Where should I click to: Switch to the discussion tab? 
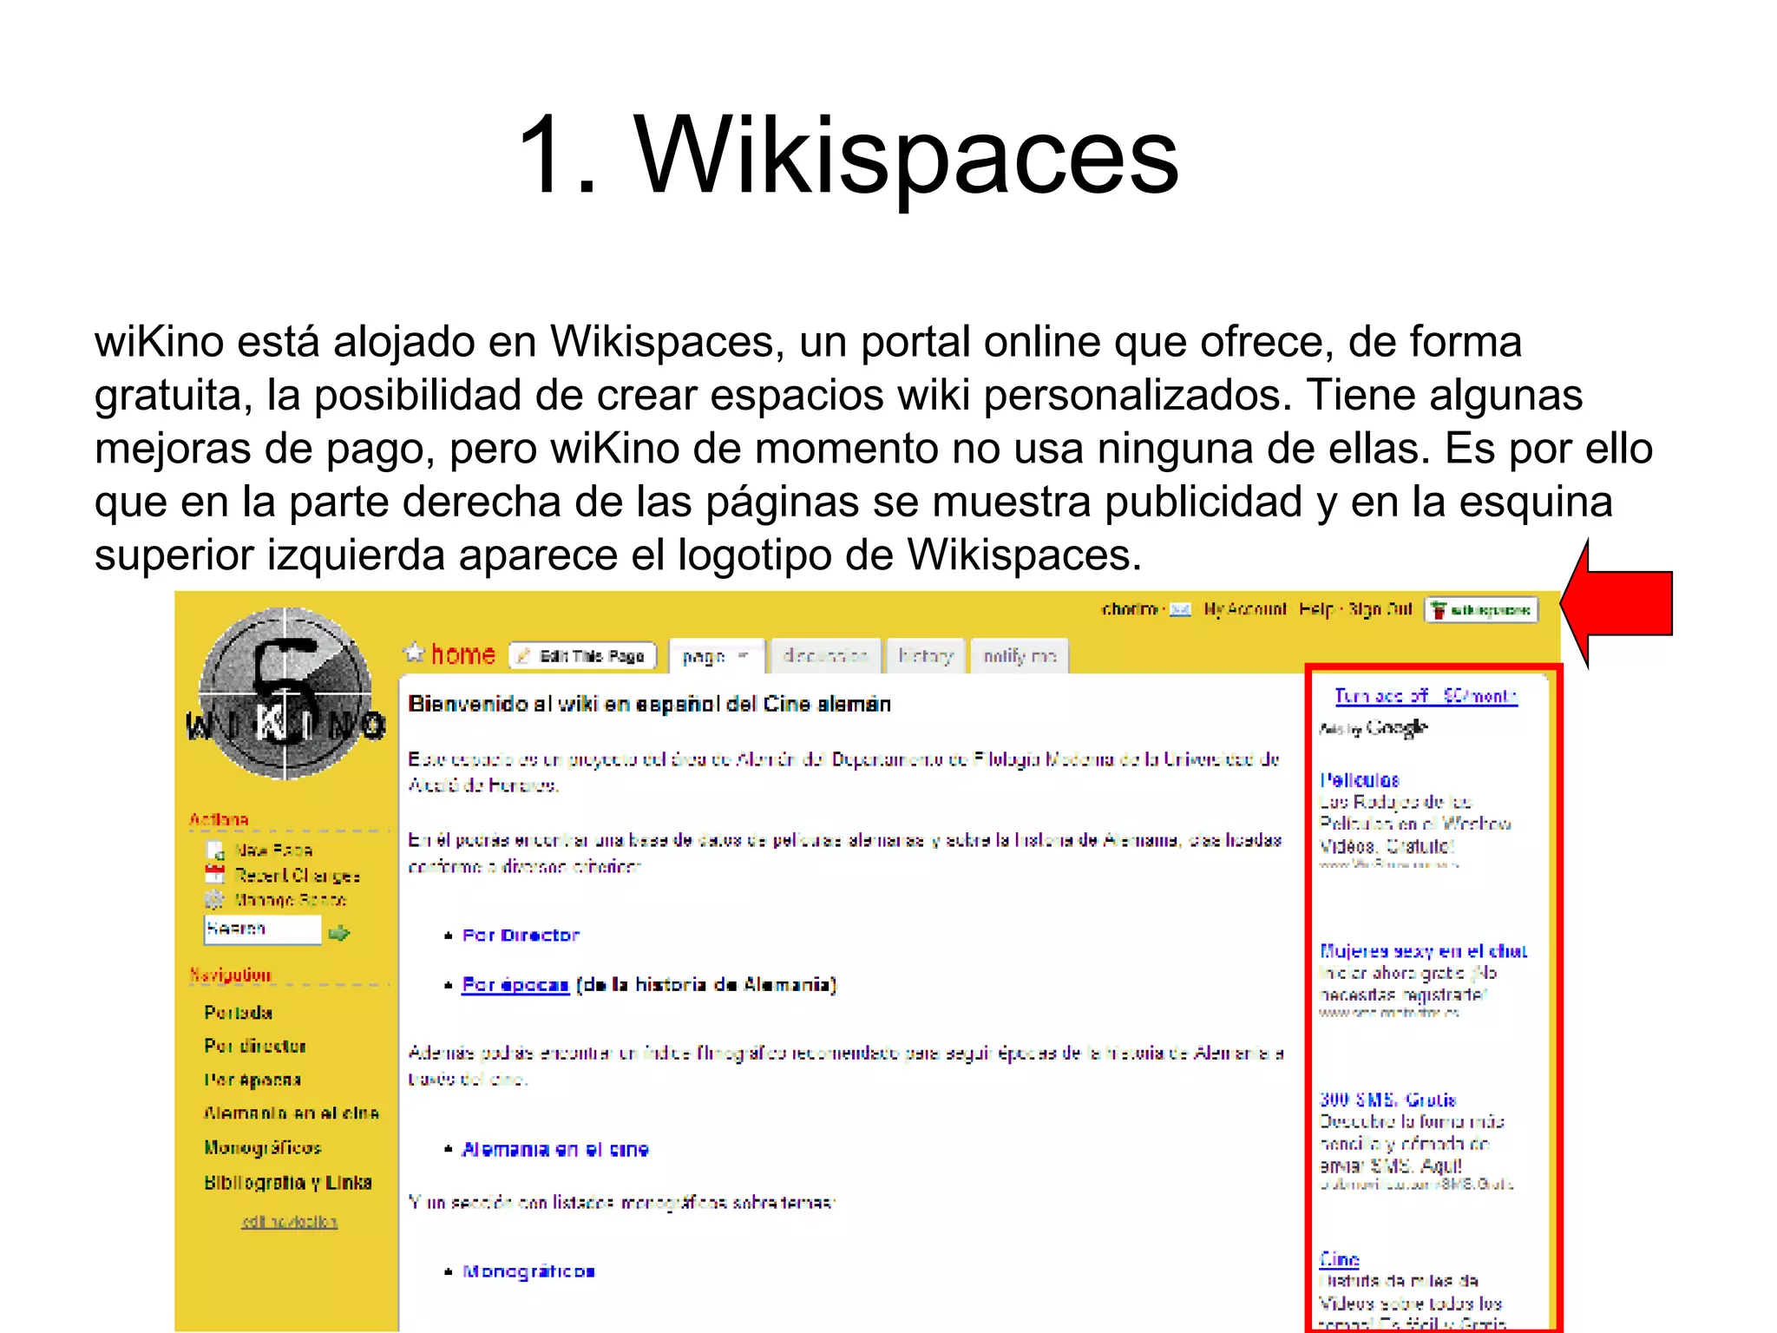[824, 656]
